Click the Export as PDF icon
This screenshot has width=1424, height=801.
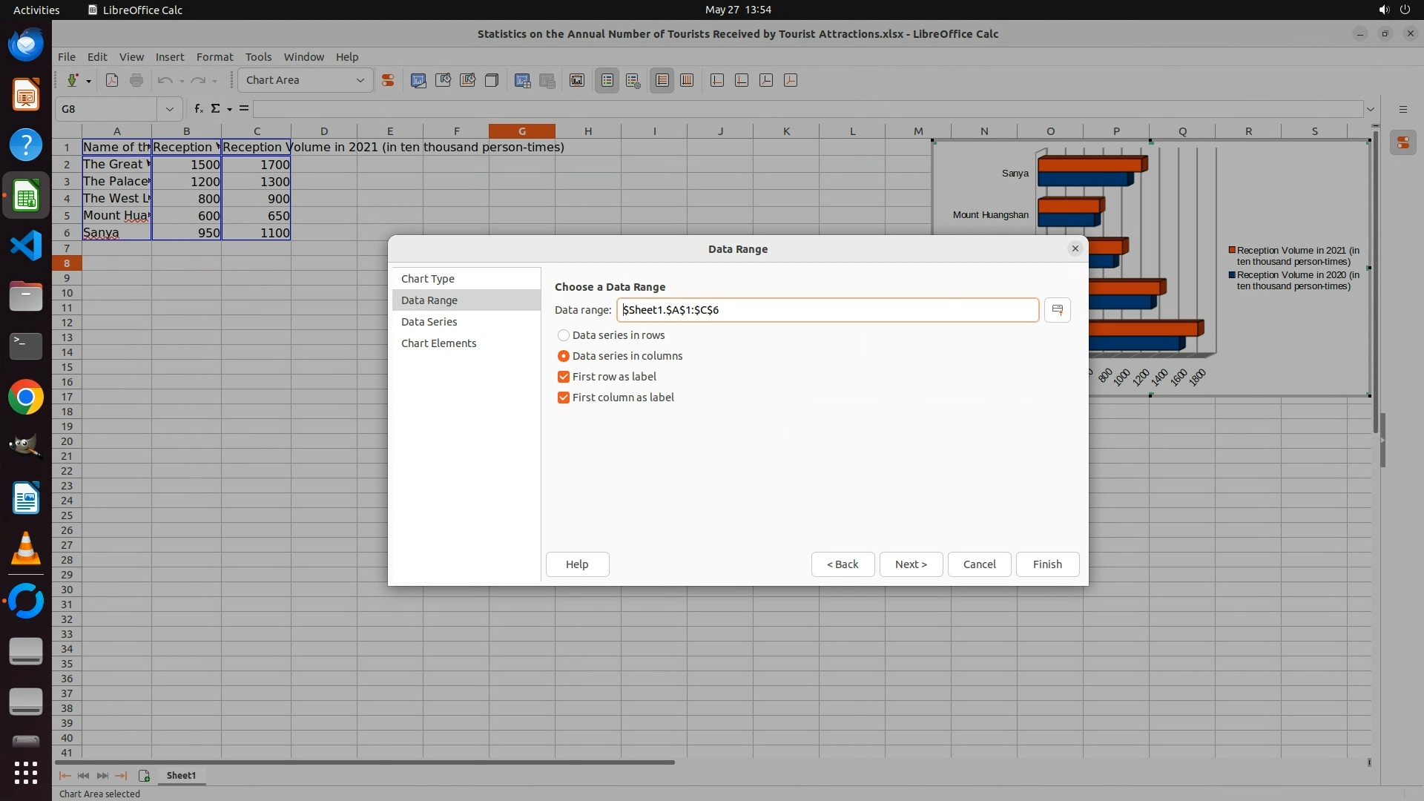pos(112,80)
